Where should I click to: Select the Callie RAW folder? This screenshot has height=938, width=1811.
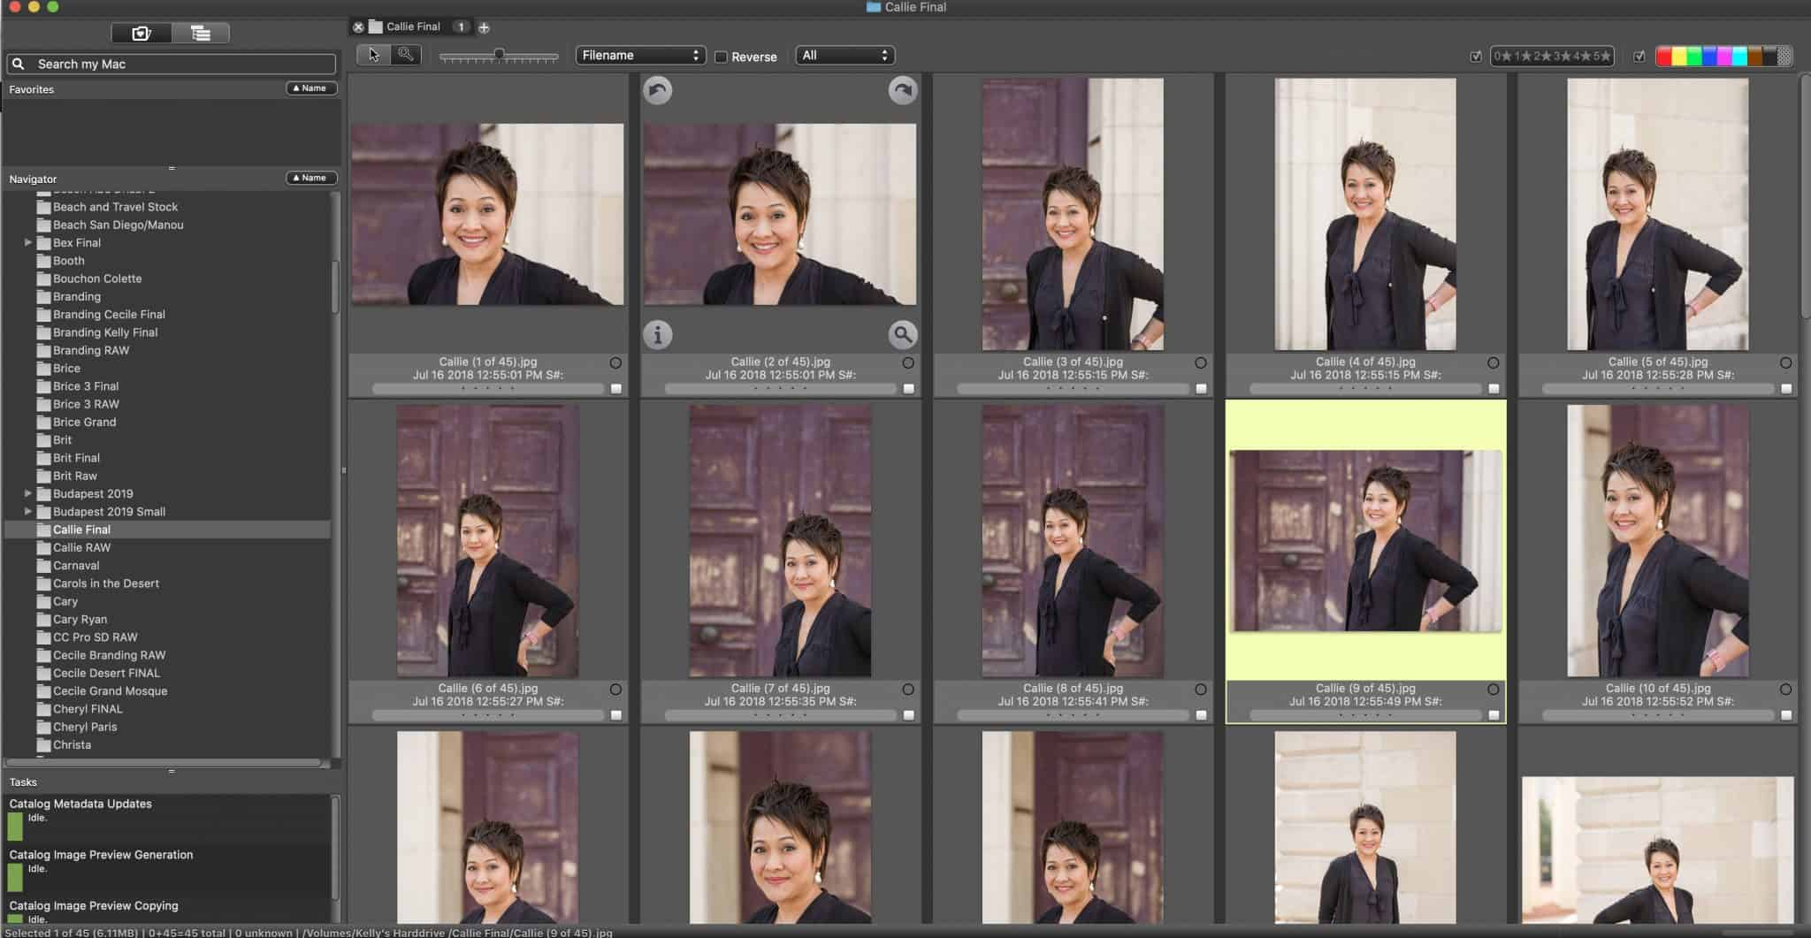point(81,546)
